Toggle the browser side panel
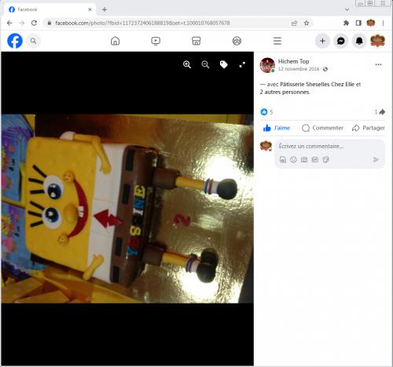 358,23
